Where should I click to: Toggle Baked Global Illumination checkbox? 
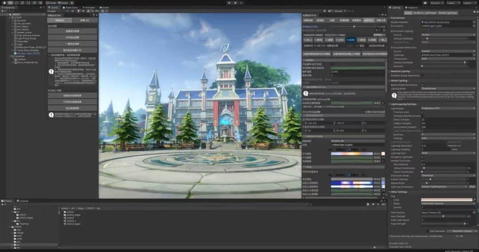click(x=423, y=85)
